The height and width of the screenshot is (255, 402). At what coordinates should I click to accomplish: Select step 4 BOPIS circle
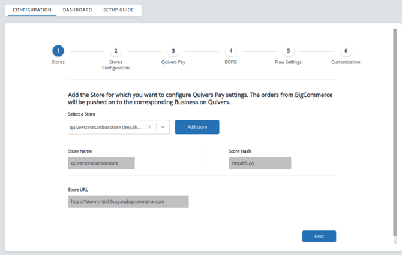click(x=231, y=51)
